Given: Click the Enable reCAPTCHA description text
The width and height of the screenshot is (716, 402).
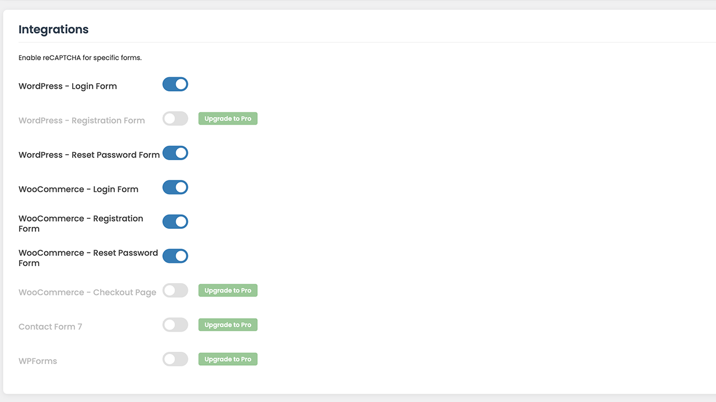Looking at the screenshot, I should click(80, 58).
